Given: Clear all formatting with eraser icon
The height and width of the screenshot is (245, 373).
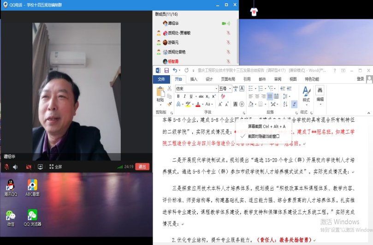Looking at the screenshot, I should tap(223, 96).
